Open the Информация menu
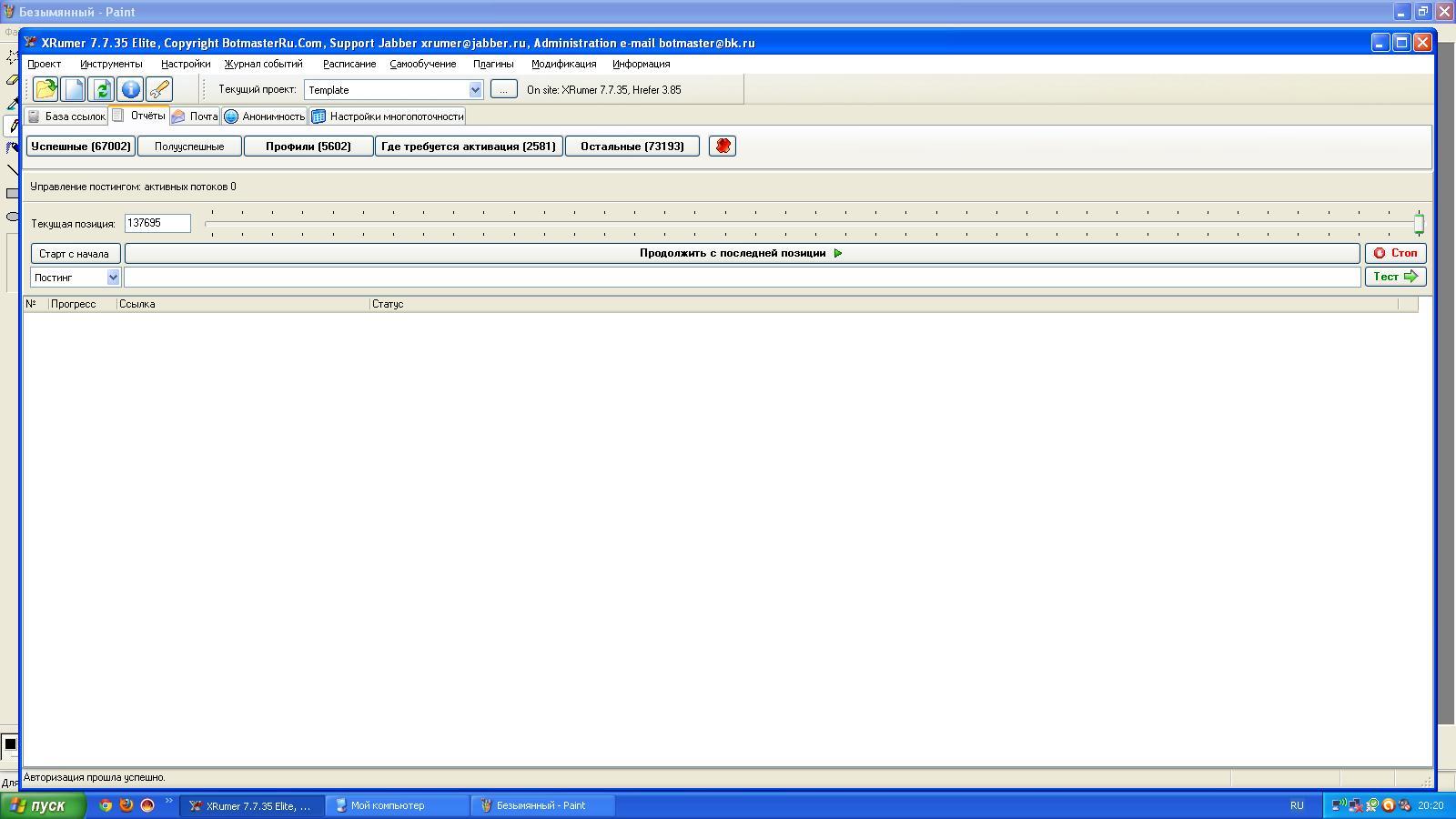 pyautogui.click(x=641, y=64)
